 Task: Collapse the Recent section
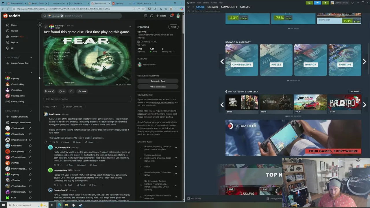pos(31,73)
